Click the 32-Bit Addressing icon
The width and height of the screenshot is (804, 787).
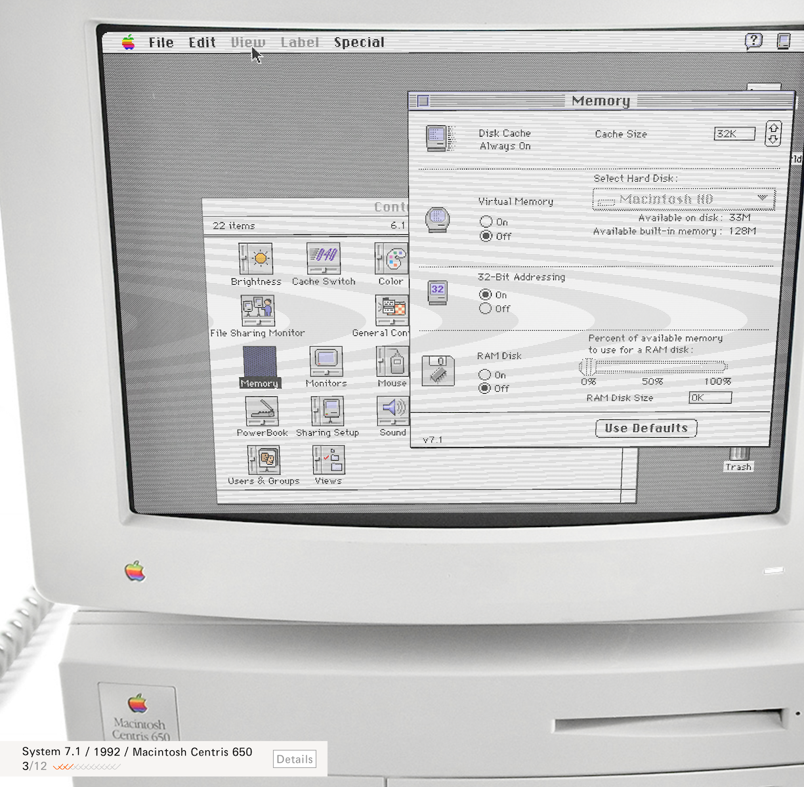[x=438, y=292]
